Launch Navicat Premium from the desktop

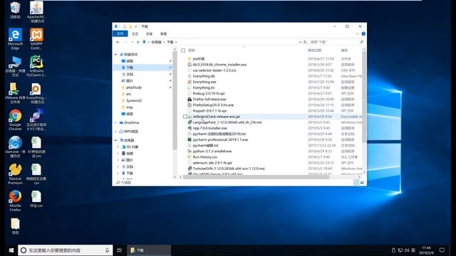[x=15, y=174]
